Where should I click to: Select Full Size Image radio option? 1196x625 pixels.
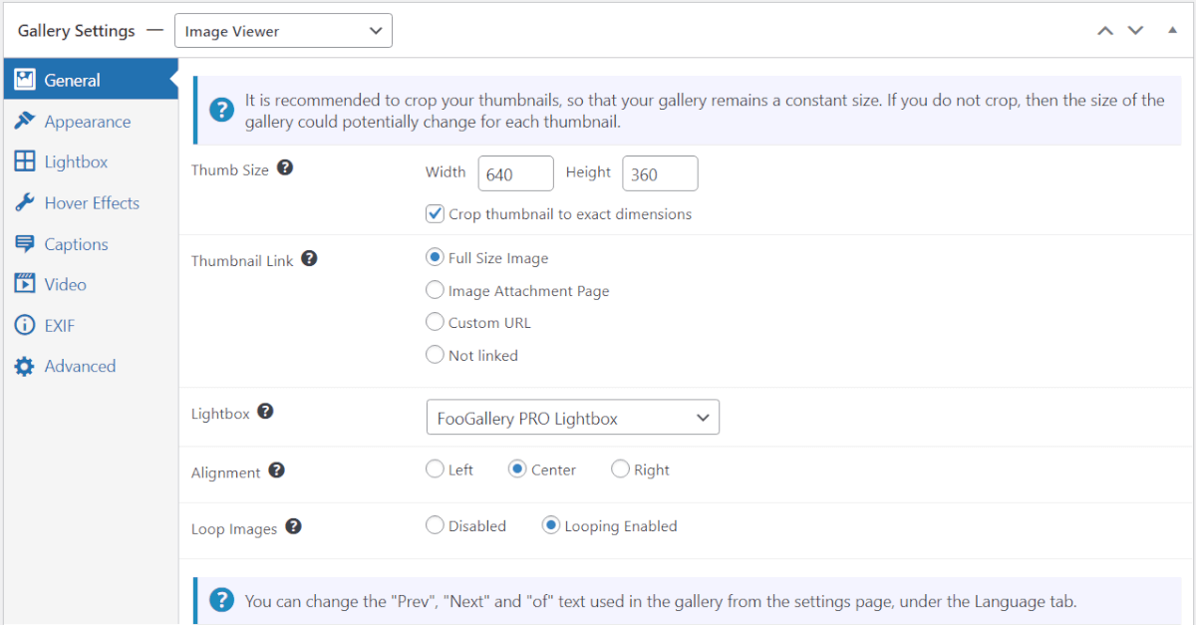pos(435,257)
